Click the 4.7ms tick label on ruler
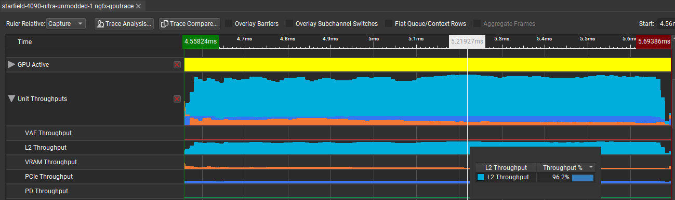The width and height of the screenshot is (675, 200). pyautogui.click(x=244, y=38)
